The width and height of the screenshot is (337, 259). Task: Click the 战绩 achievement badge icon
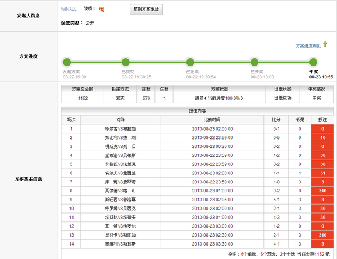coord(101,10)
